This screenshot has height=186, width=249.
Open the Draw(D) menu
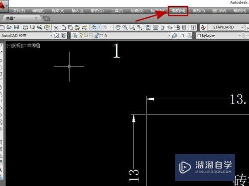(137, 11)
